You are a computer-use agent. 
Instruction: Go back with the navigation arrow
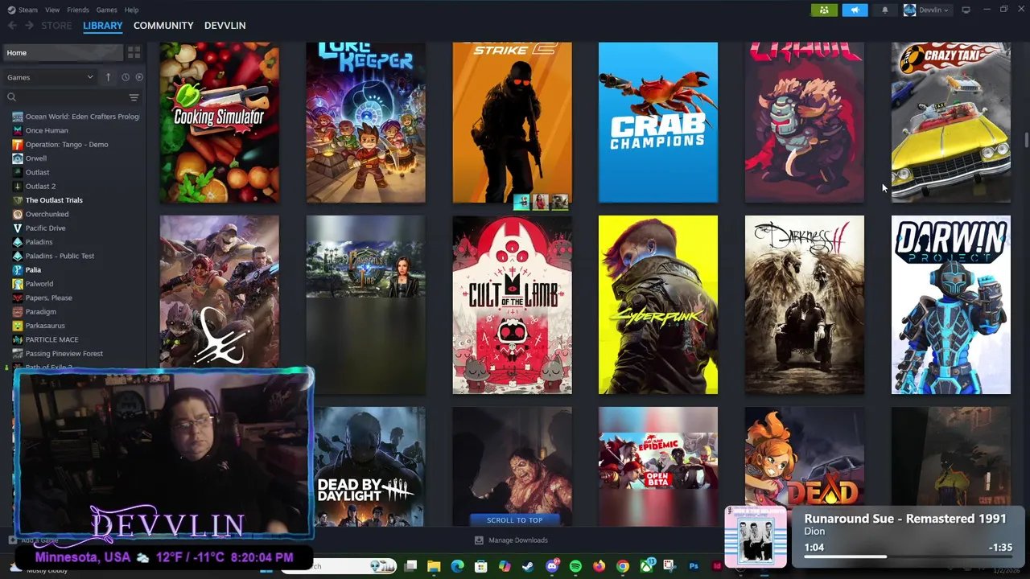click(12, 26)
